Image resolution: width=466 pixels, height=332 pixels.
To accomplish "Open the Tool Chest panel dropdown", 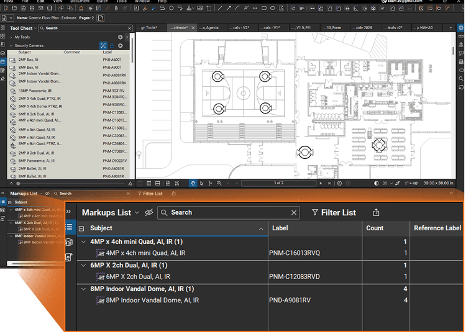I will tap(35, 28).
